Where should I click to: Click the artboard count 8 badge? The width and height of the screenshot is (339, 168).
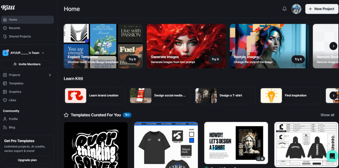[x=260, y=159]
